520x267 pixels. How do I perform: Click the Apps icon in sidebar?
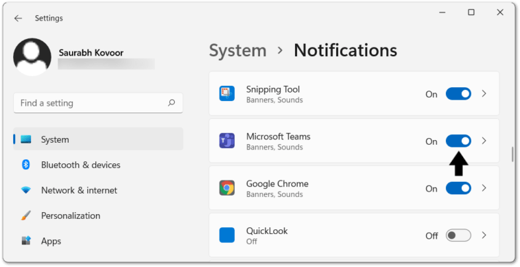26,241
